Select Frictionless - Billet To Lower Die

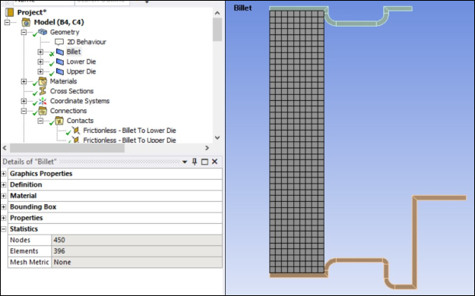click(129, 131)
